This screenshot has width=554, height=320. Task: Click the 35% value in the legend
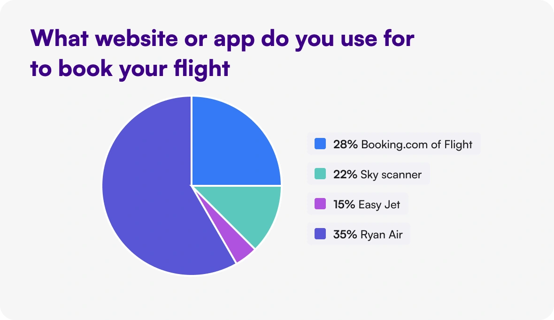(x=345, y=234)
